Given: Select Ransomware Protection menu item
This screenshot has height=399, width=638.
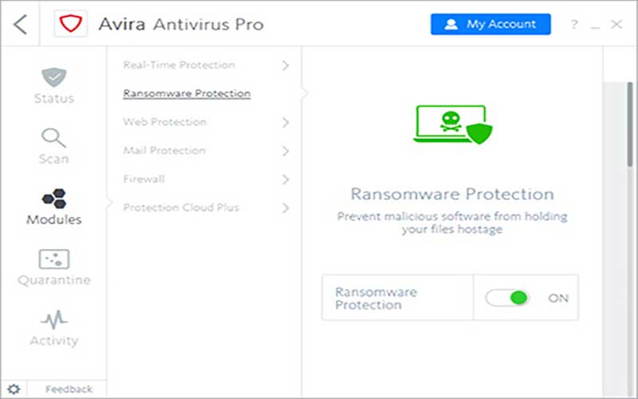Looking at the screenshot, I should click(187, 93).
